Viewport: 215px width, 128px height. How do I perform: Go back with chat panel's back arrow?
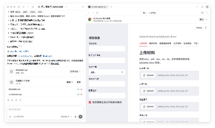coord(24,7)
